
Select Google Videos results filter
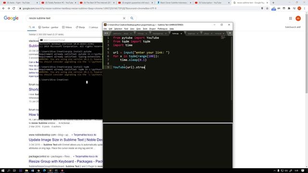(67, 27)
